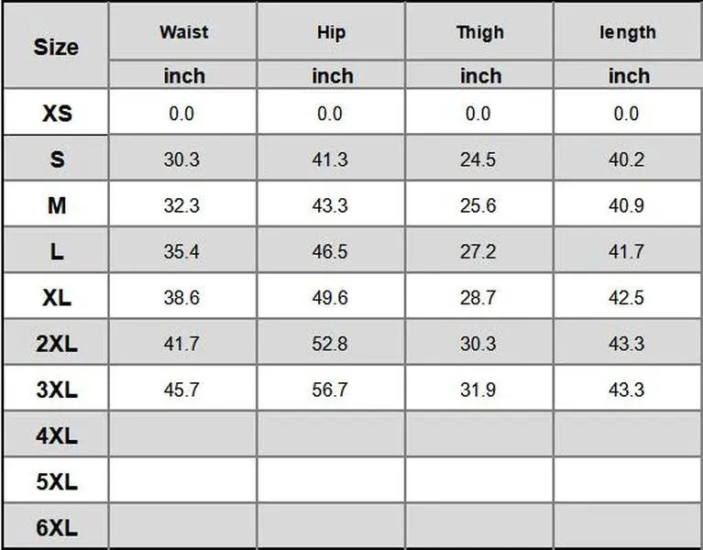
Task: Click the length column header
Action: point(628,32)
